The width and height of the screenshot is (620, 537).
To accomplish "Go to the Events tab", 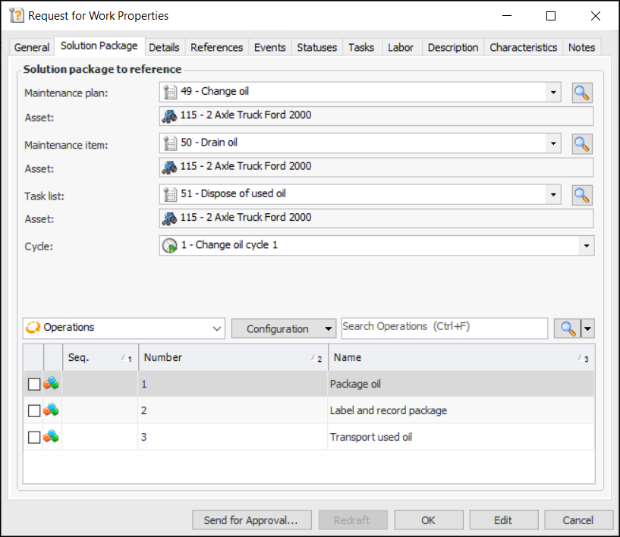I will click(269, 48).
